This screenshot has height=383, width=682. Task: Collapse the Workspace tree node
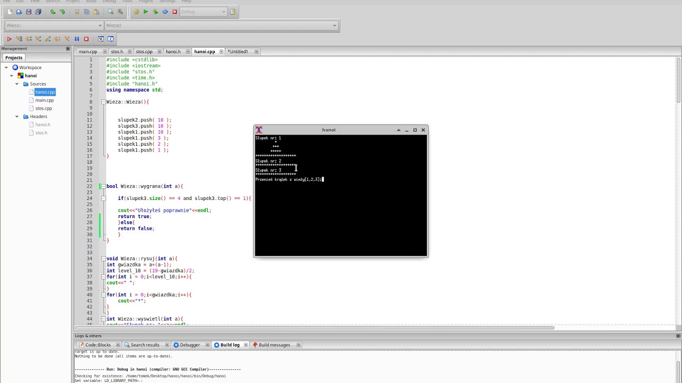(6, 68)
